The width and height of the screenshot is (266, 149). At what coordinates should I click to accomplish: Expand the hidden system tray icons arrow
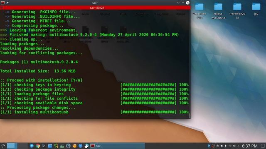pos(238,146)
